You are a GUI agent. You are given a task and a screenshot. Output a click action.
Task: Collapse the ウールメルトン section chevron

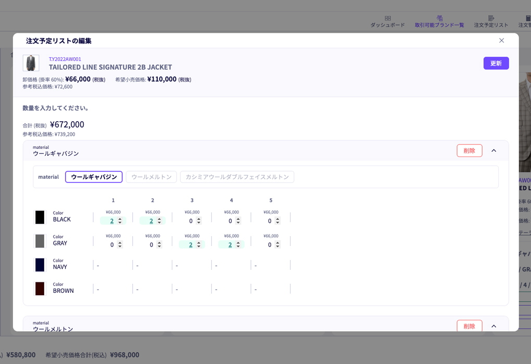[494, 326]
